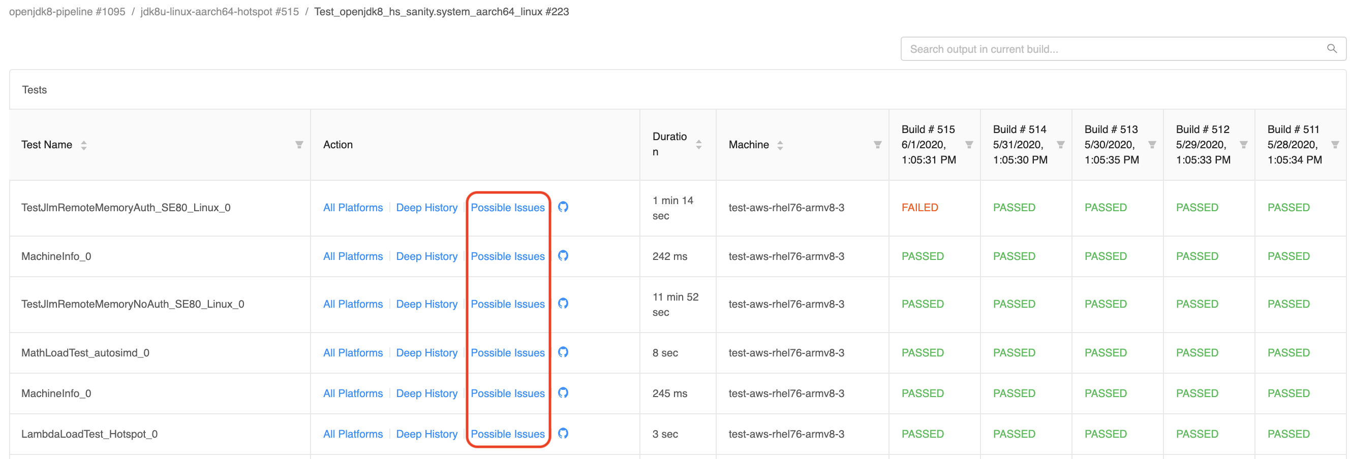Open Possible Issues for TestJlmRemoteMemoryNoAuth_SE80_Linux_0
1351x459 pixels.
(x=508, y=304)
